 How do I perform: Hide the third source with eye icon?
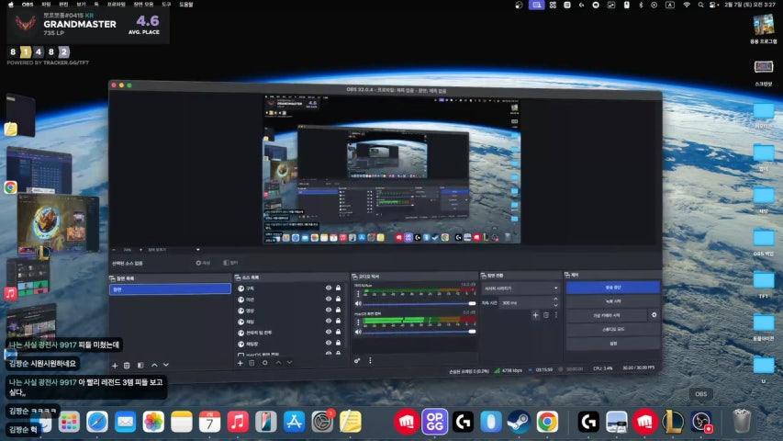329,311
